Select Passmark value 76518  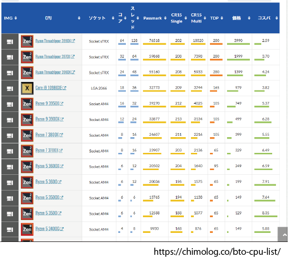pos(154,40)
